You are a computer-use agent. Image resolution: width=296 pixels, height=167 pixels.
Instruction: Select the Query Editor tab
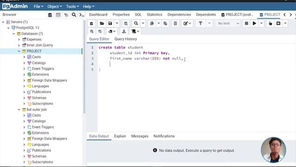click(x=99, y=39)
